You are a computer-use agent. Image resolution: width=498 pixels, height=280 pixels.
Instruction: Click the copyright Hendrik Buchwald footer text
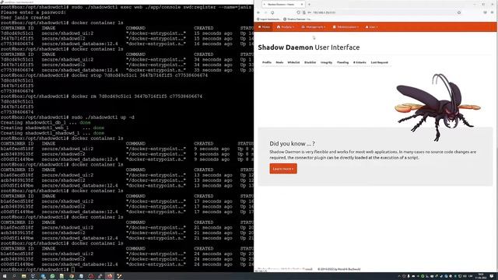(x=339, y=269)
